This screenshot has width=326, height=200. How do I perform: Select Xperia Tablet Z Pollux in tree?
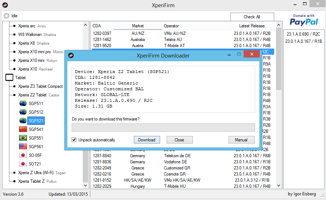[x=37, y=181]
